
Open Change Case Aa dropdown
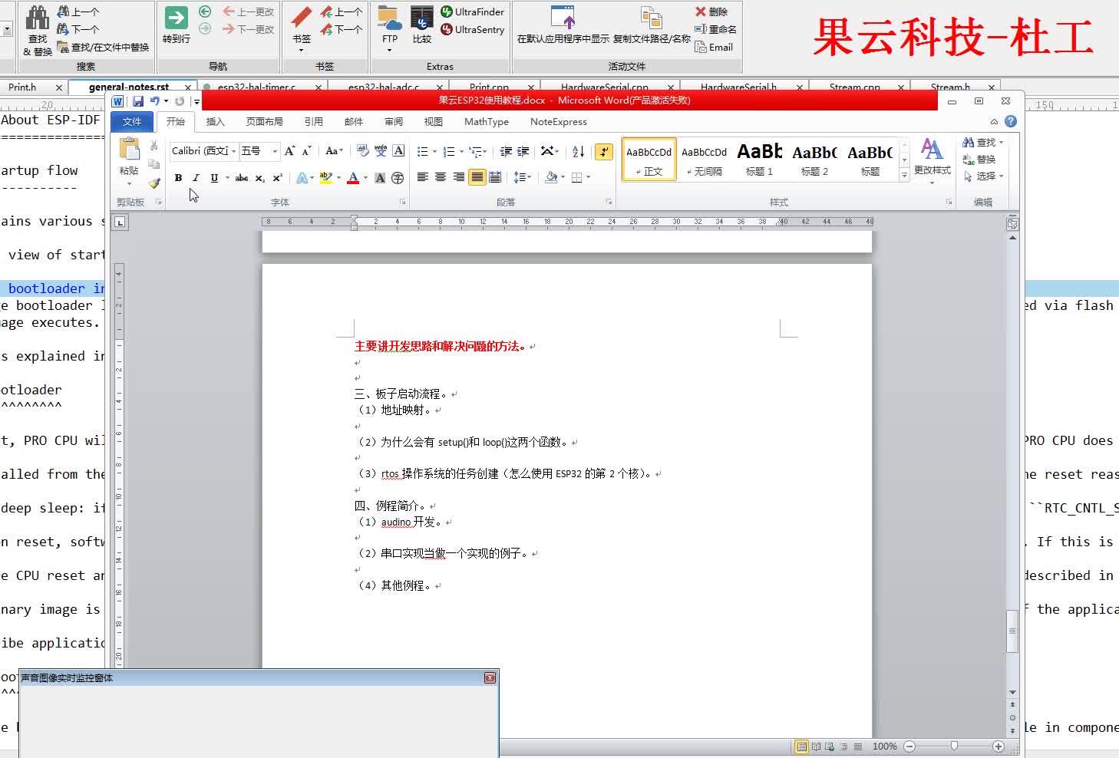click(x=334, y=151)
